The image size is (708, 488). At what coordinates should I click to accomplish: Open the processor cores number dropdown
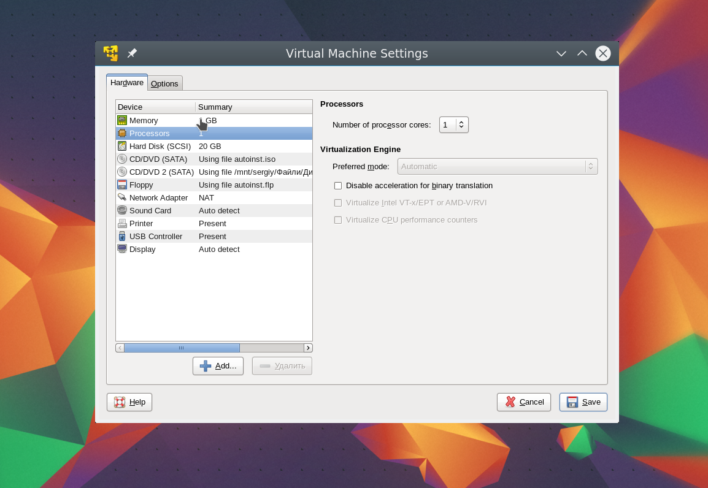(x=461, y=125)
